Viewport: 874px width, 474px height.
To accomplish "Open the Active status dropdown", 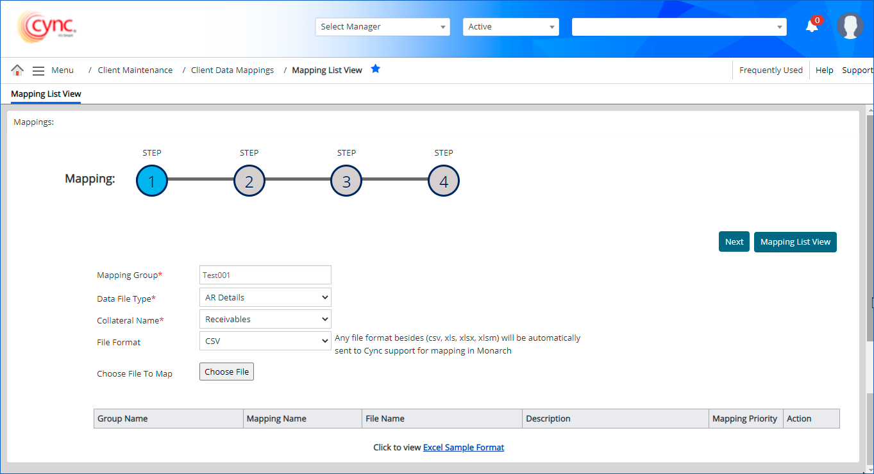I will (x=510, y=27).
